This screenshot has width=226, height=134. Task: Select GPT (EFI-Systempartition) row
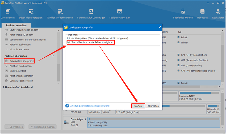[194, 55]
